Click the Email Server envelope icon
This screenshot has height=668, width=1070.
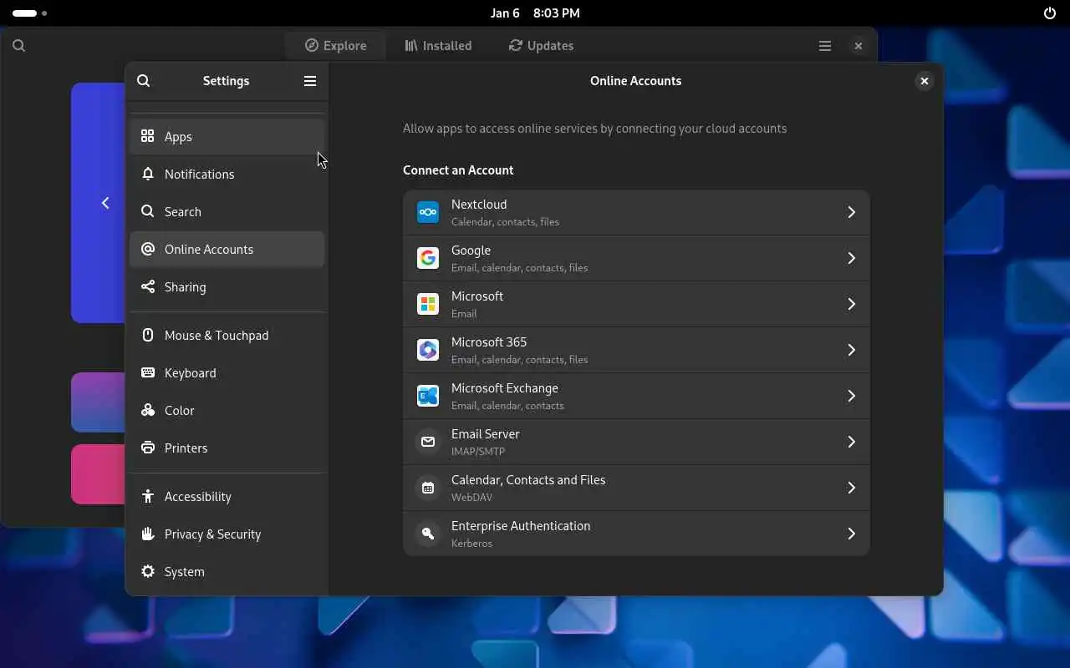(x=428, y=442)
